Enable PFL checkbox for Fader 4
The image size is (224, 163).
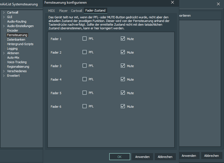(x=84, y=79)
